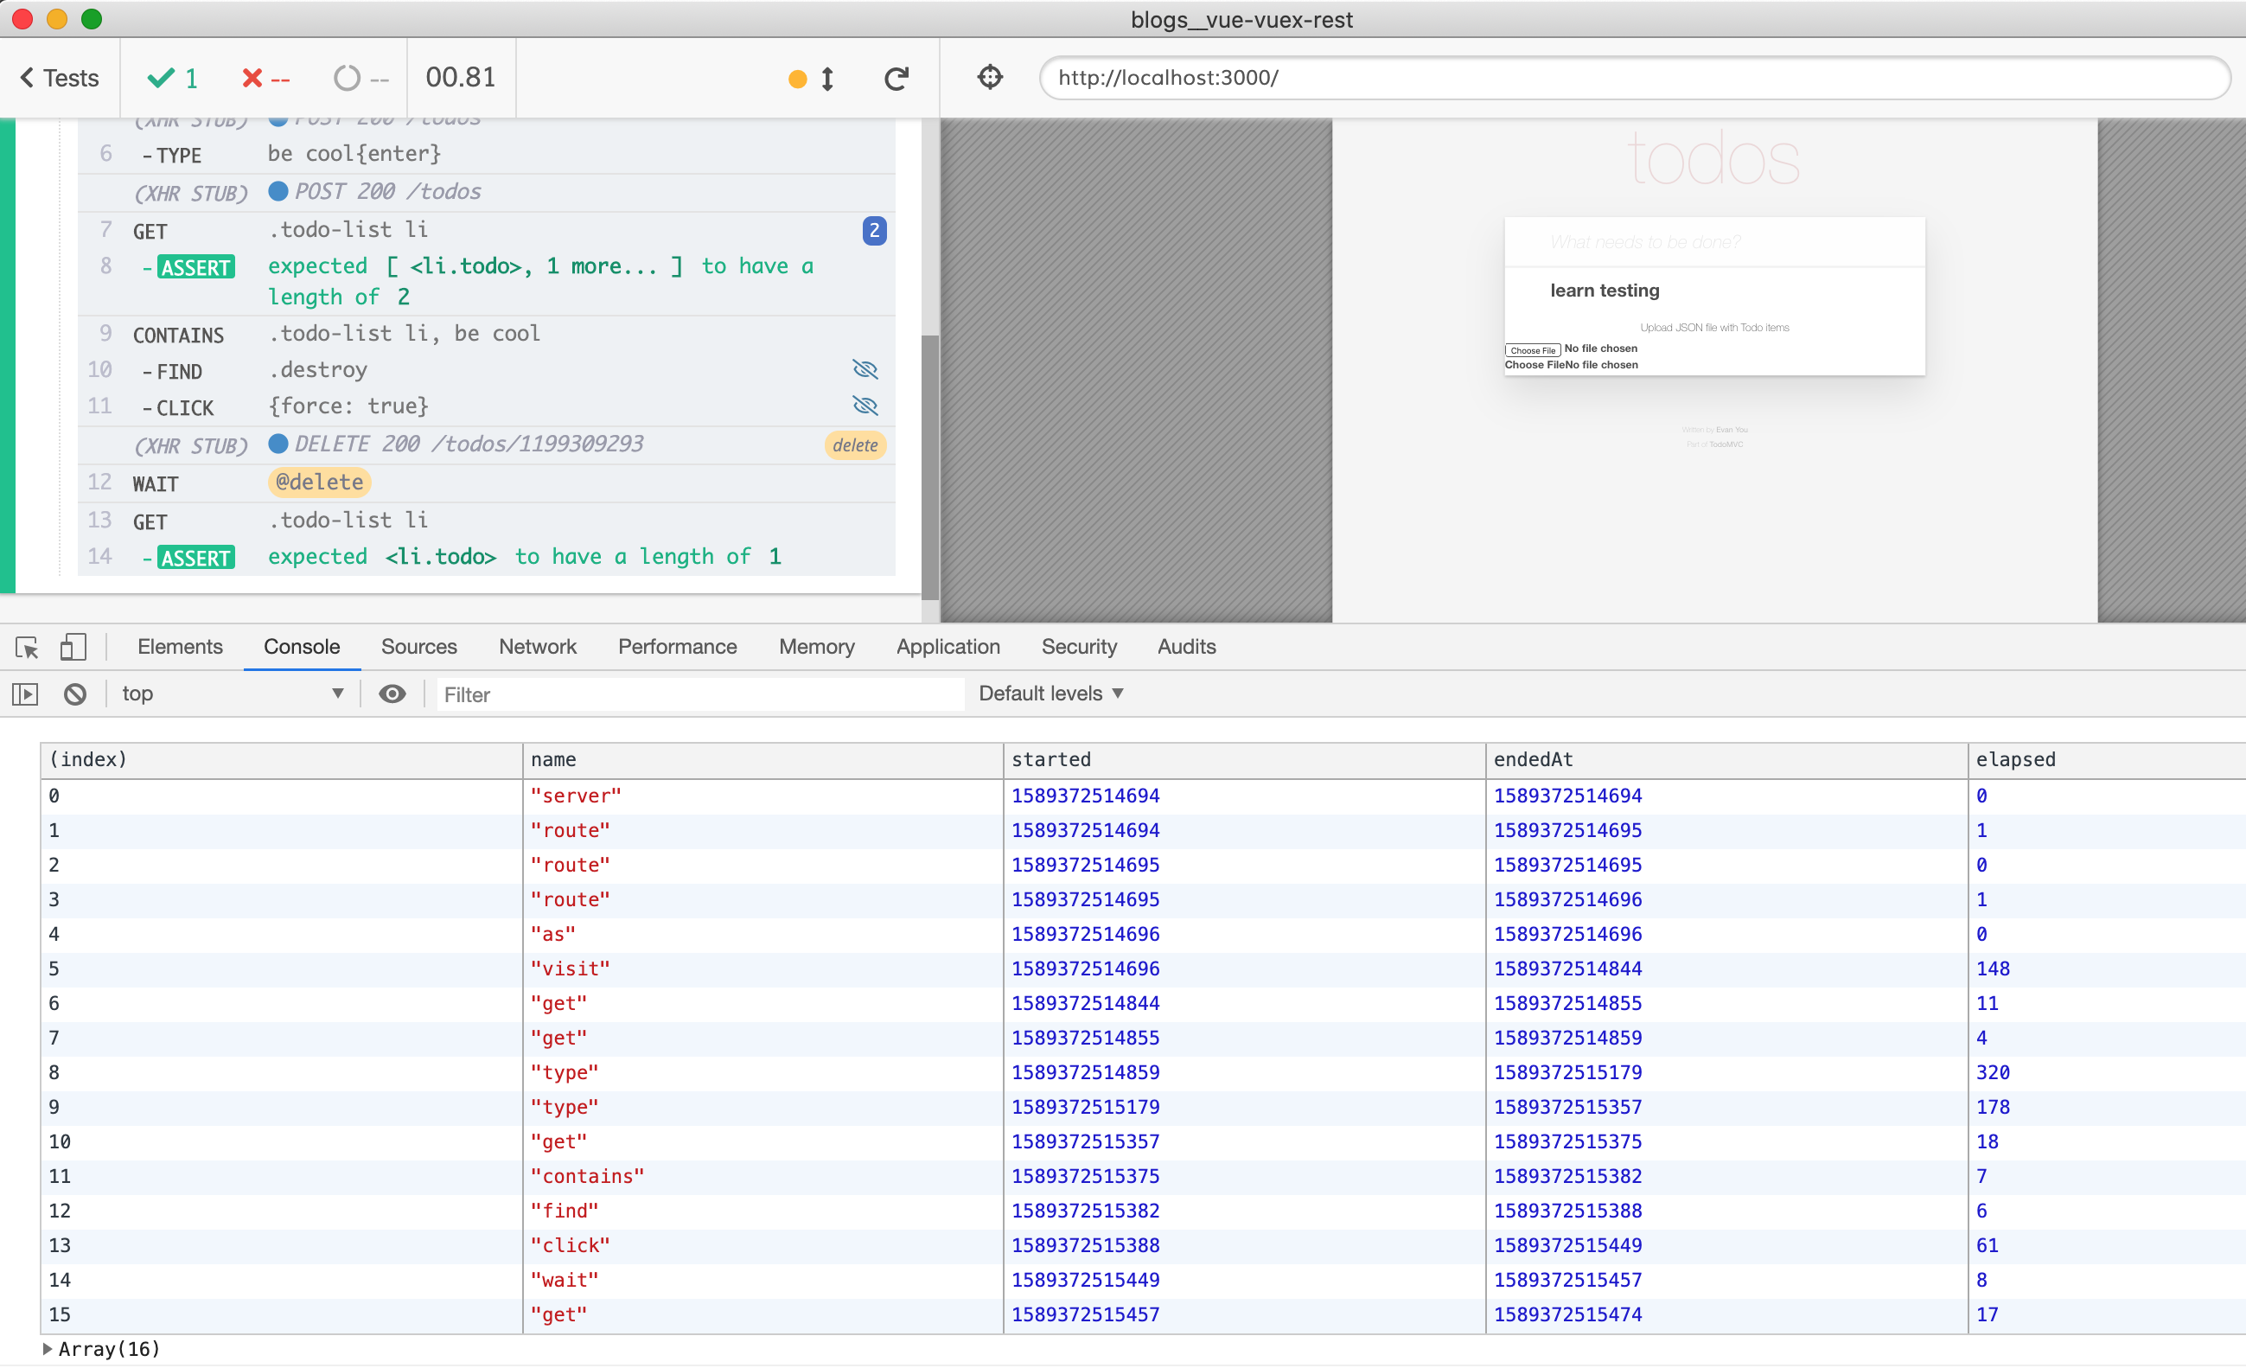Go back to Tests list
The image size is (2246, 1368).
point(60,79)
